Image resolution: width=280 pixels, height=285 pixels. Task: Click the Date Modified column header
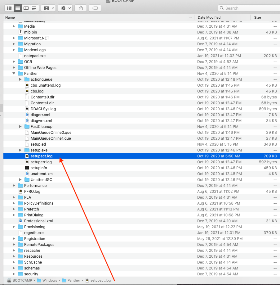209,17
